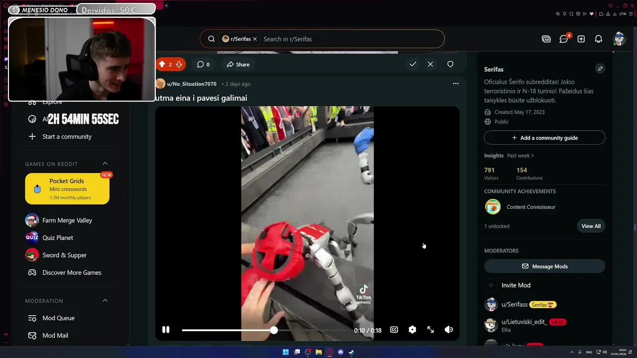This screenshot has height=358, width=637.
Task: Collapse Games on Reddit section
Action: coord(105,164)
